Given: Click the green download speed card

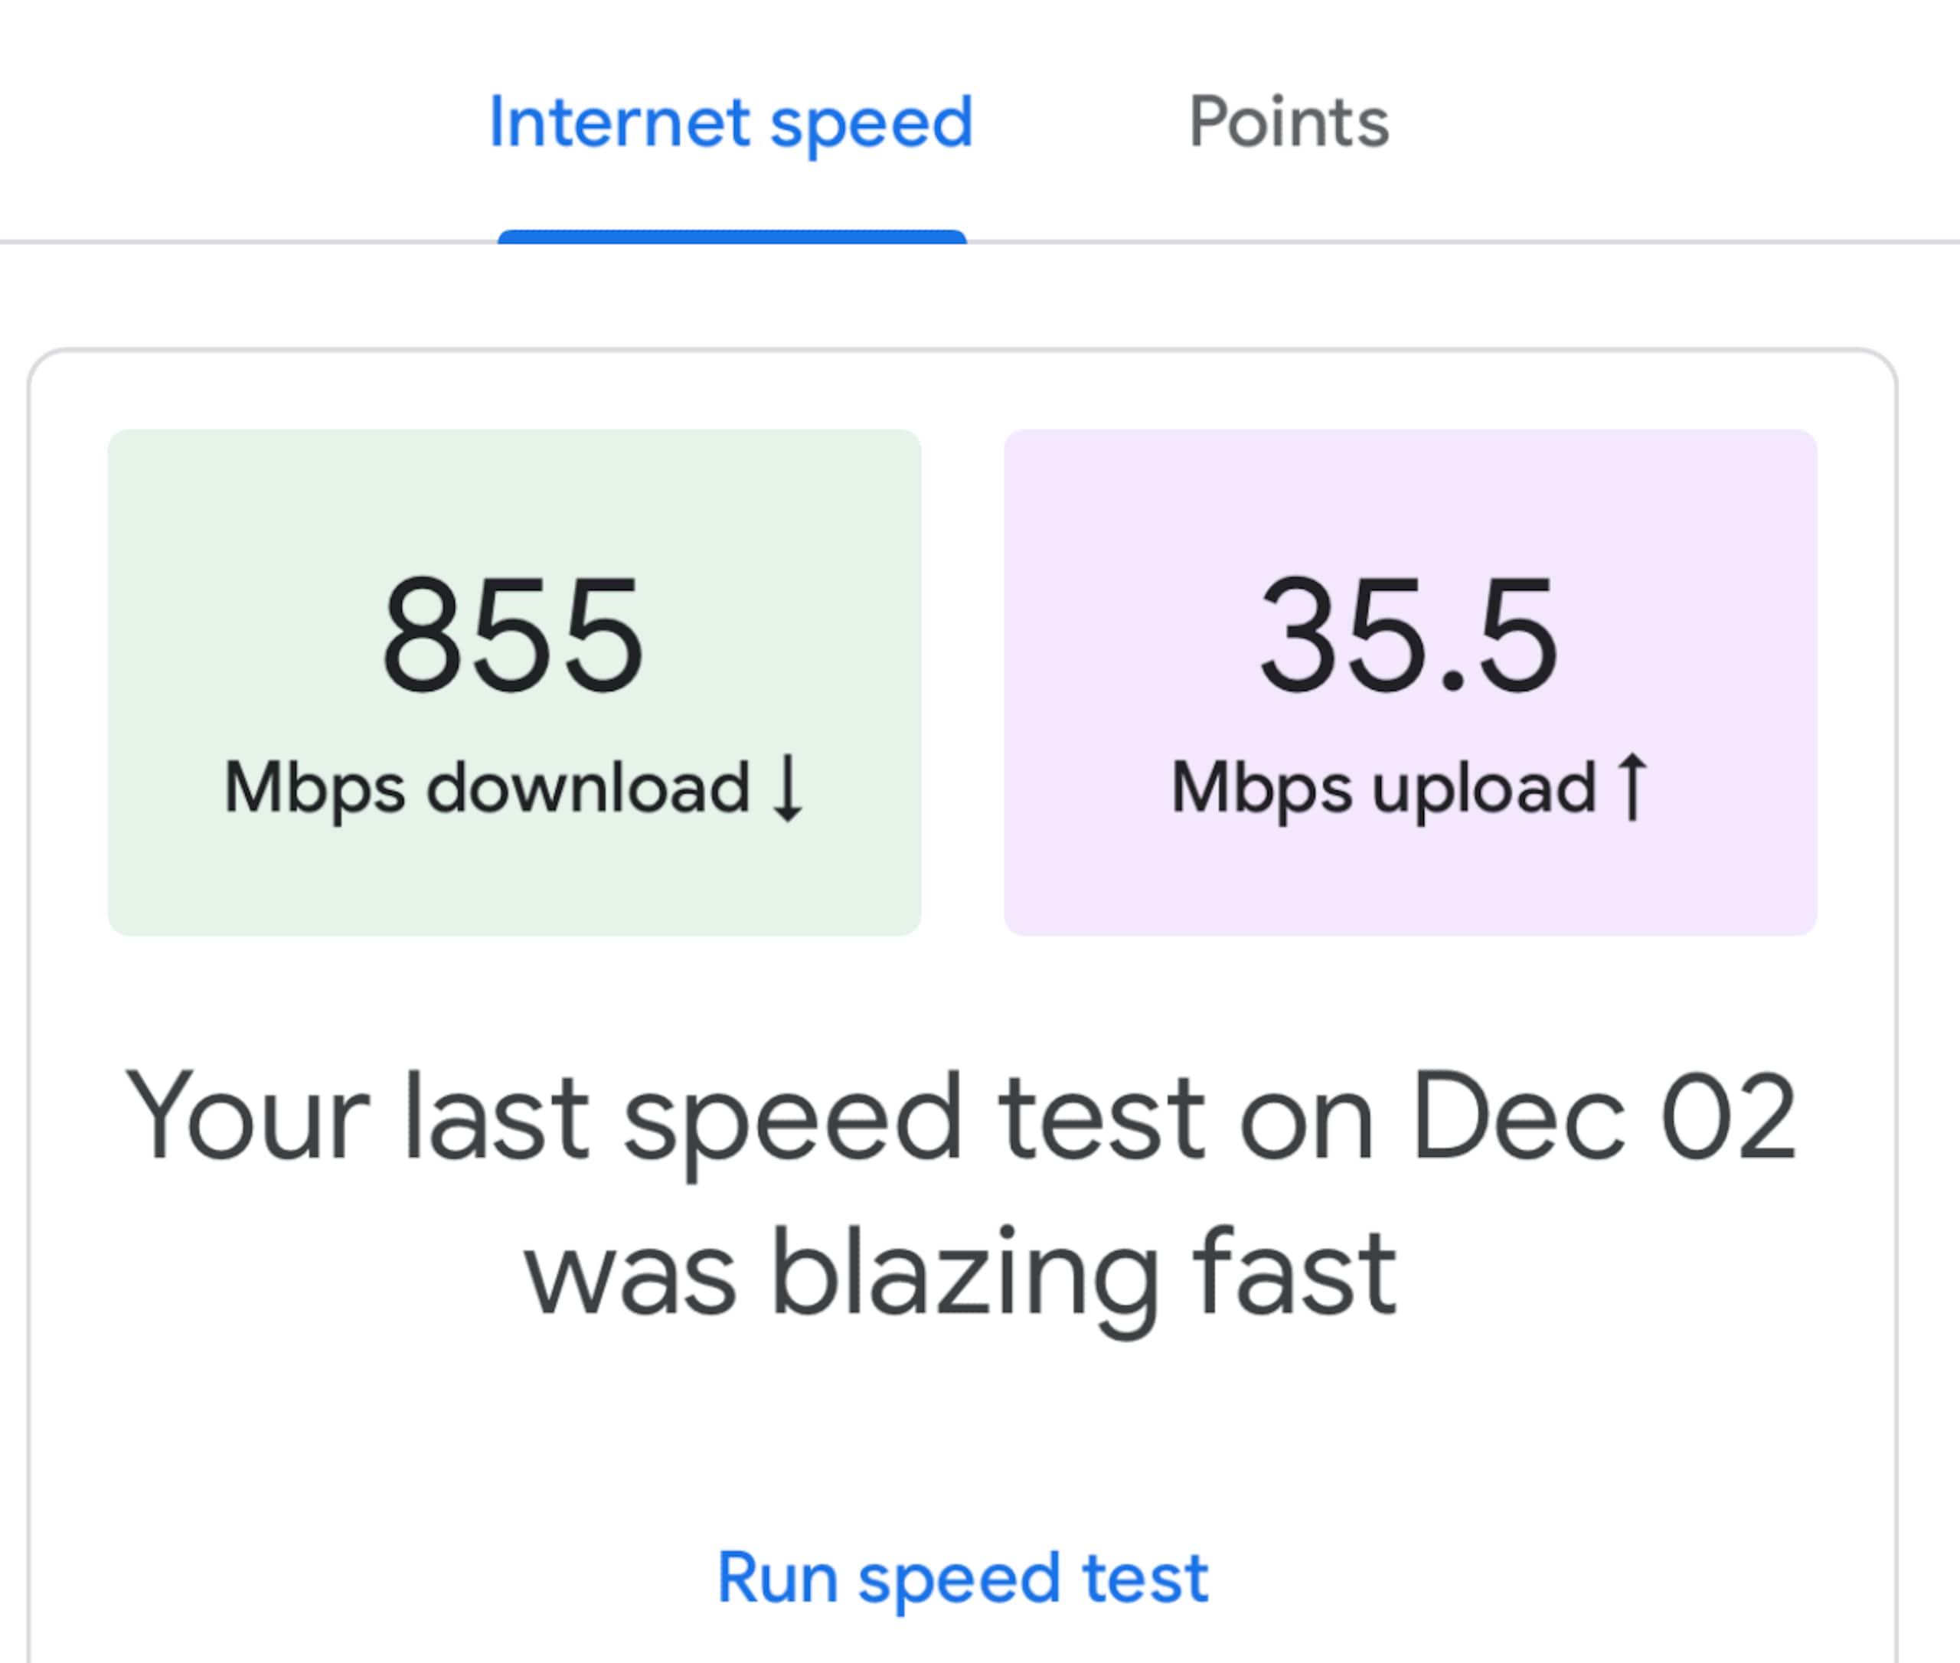Looking at the screenshot, I should [x=514, y=681].
